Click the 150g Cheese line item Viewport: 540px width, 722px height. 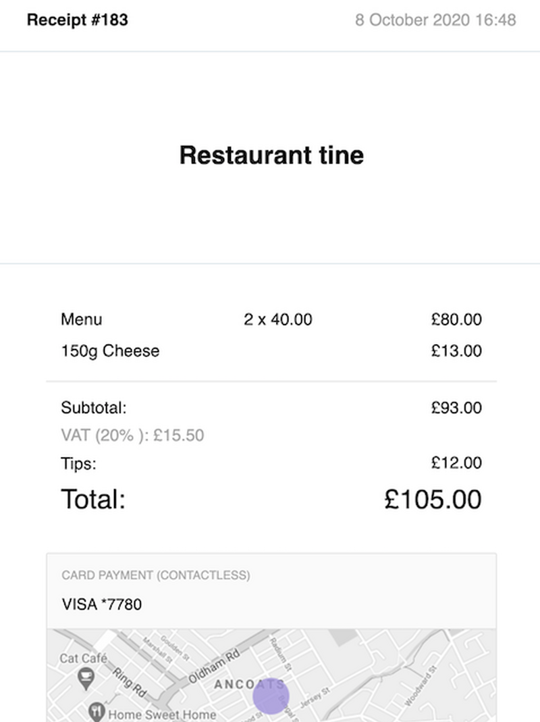coord(110,351)
